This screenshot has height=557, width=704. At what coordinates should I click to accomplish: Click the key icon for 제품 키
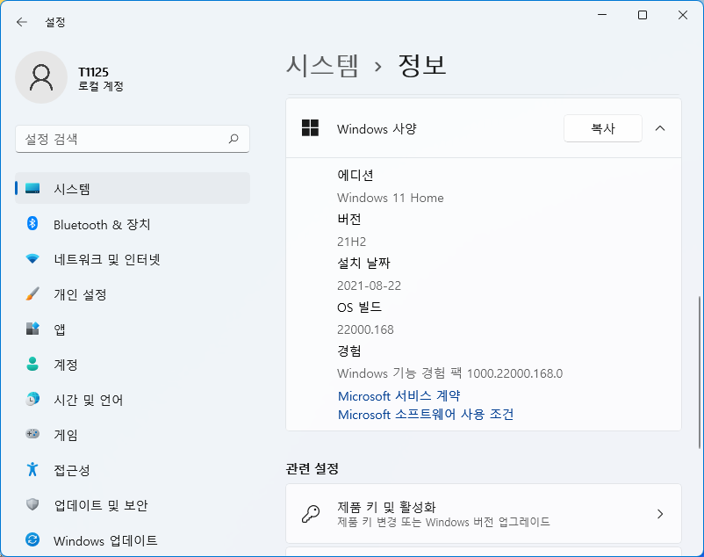pyautogui.click(x=311, y=514)
